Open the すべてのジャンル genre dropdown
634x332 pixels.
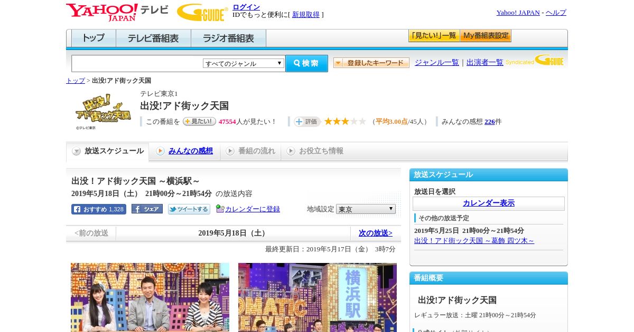point(244,63)
